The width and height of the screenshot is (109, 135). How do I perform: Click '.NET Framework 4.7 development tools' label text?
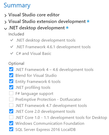coord(51,106)
